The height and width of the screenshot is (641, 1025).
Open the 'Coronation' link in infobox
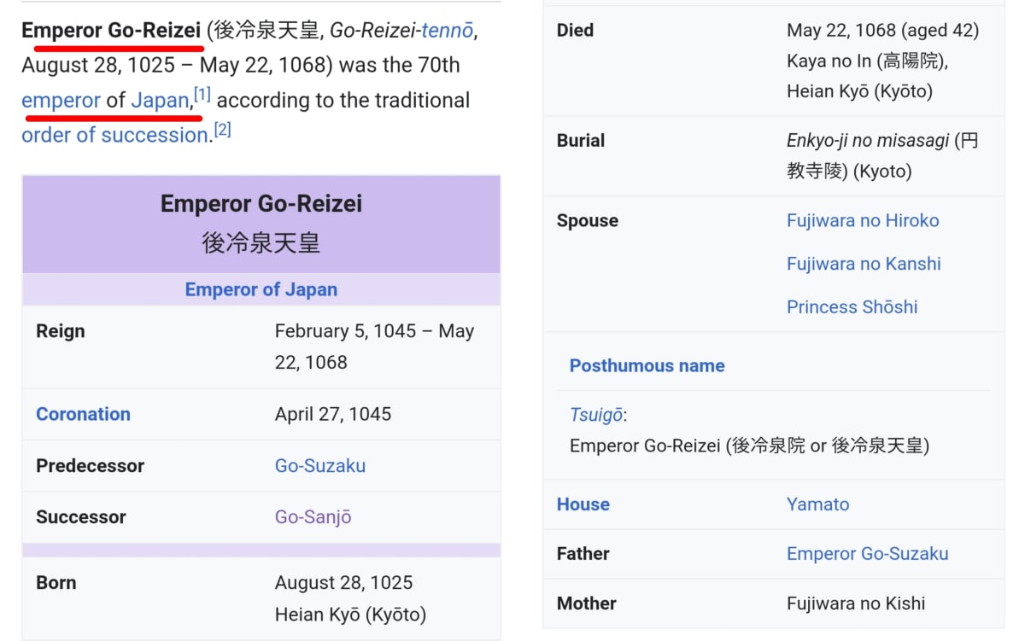pyautogui.click(x=83, y=414)
